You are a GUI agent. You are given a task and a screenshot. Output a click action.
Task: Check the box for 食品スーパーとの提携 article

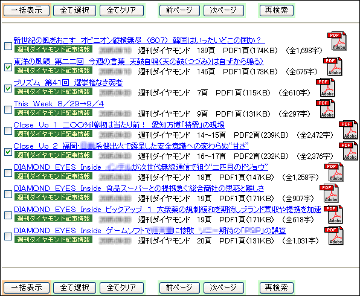click(x=8, y=194)
